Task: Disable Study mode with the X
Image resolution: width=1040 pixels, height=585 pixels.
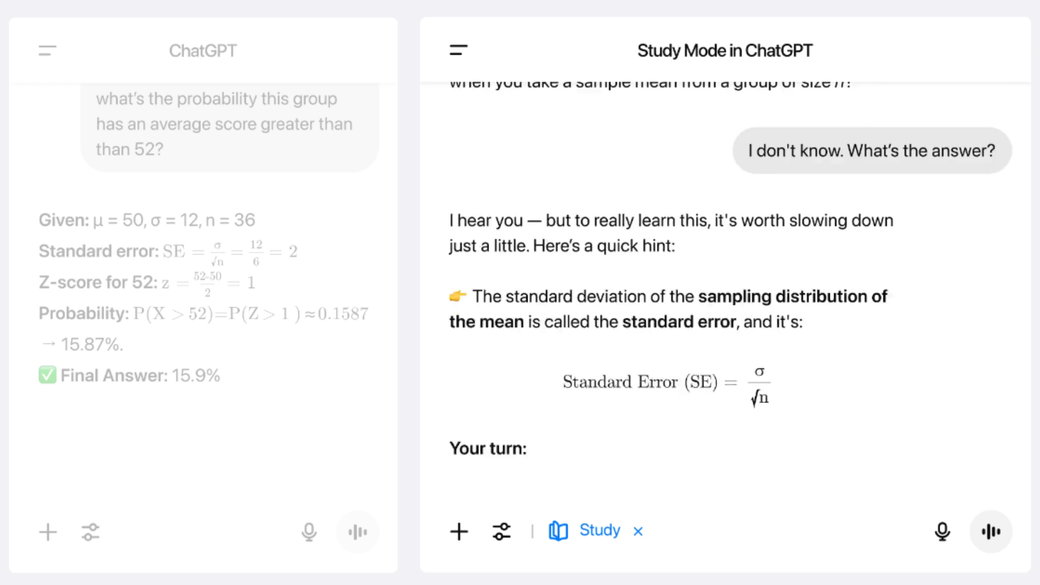Action: [x=638, y=531]
